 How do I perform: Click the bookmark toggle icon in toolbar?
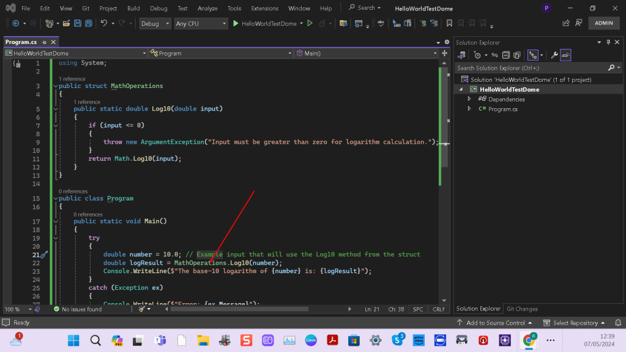[x=449, y=23]
